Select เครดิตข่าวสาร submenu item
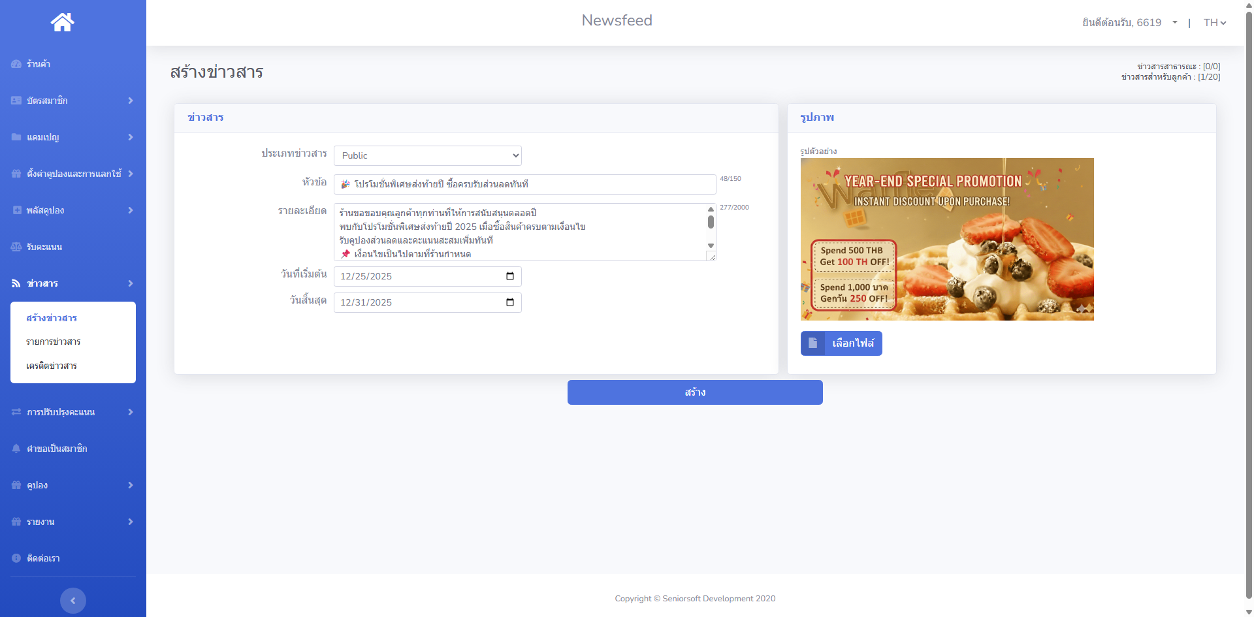The height and width of the screenshot is (617, 1254). coord(52,366)
